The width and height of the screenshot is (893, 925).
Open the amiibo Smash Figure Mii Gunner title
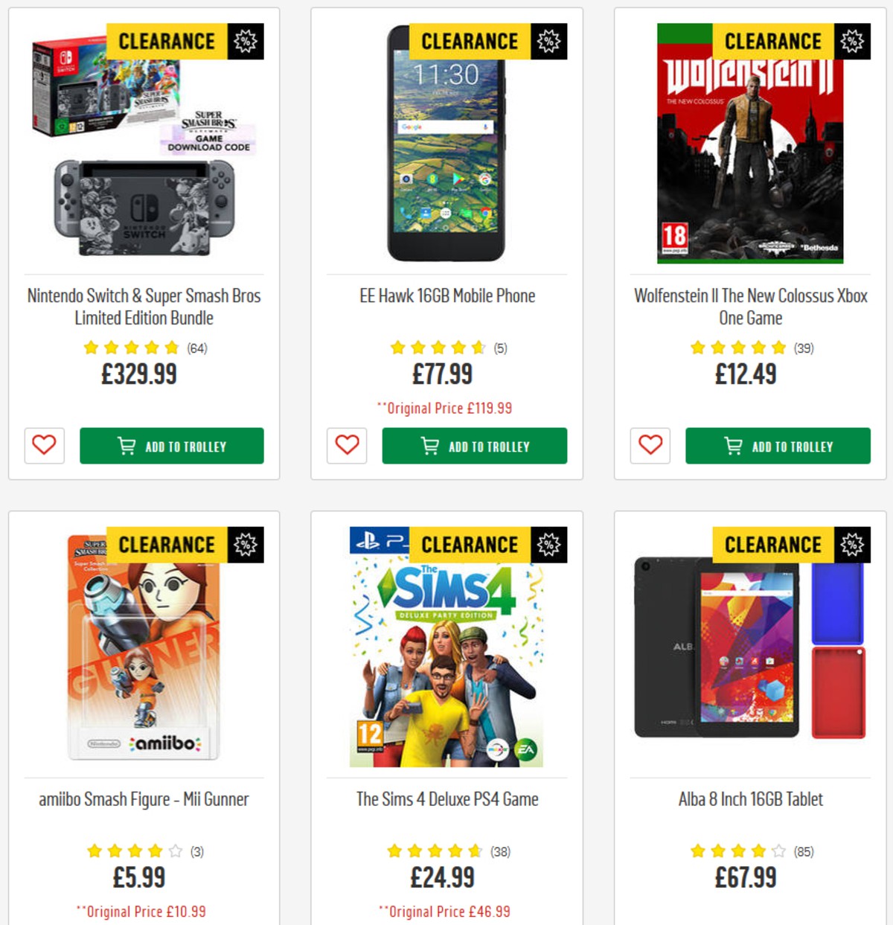pyautogui.click(x=144, y=799)
